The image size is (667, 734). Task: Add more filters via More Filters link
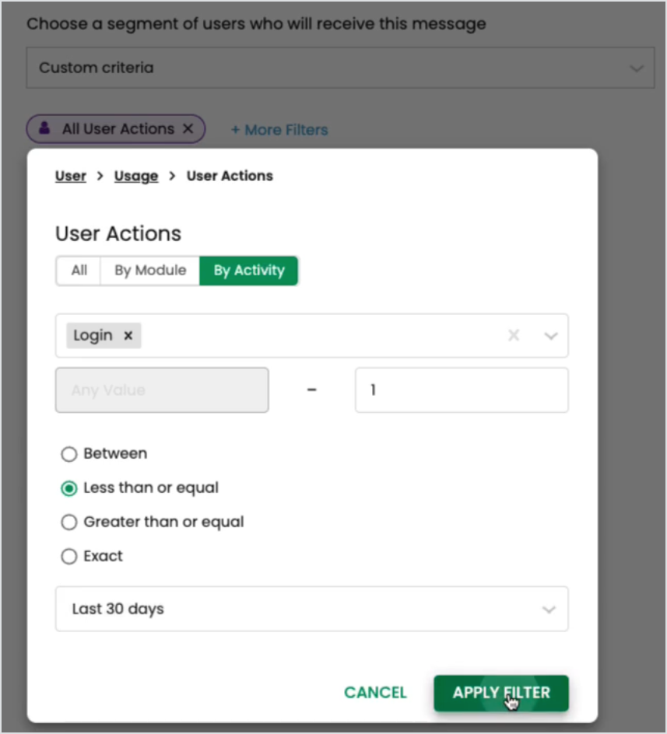coord(279,130)
